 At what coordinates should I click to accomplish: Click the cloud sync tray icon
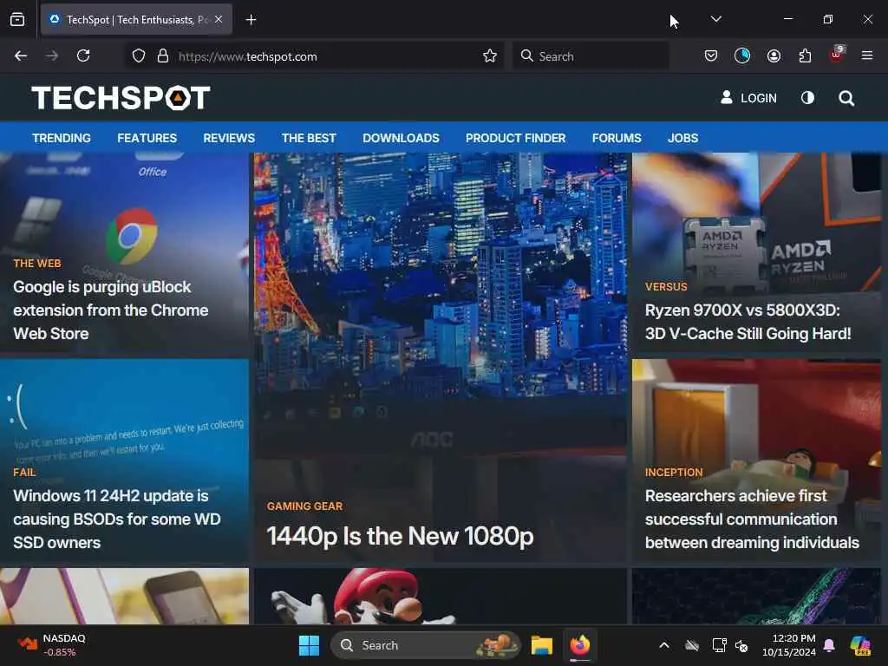click(692, 645)
